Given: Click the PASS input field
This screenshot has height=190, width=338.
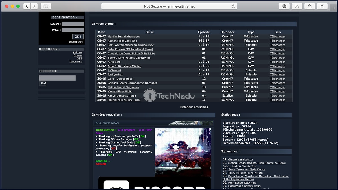Looking at the screenshot, I should point(73,30).
